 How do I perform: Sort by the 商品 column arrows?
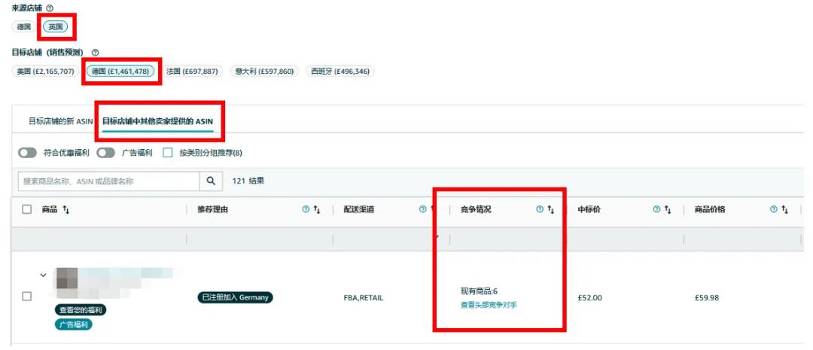(x=65, y=210)
